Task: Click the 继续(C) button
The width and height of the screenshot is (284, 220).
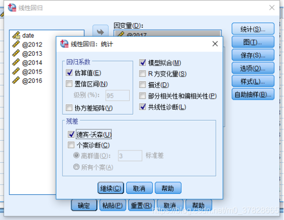Action: (111, 188)
